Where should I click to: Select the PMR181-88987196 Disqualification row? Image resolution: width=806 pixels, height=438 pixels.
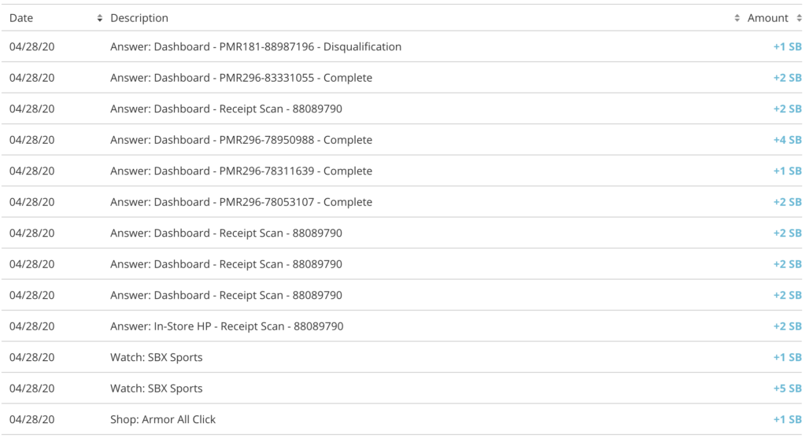(x=402, y=46)
